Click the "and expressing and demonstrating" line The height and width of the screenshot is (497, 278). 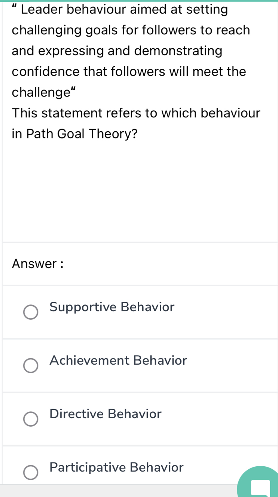(117, 51)
